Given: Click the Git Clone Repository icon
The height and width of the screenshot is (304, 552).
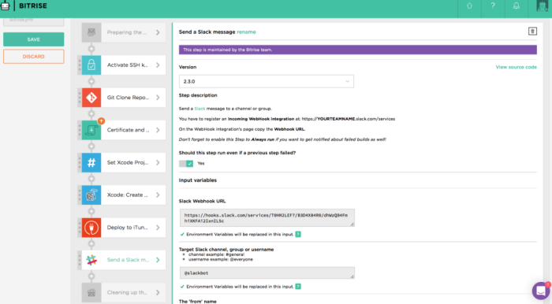Looking at the screenshot, I should (x=91, y=98).
